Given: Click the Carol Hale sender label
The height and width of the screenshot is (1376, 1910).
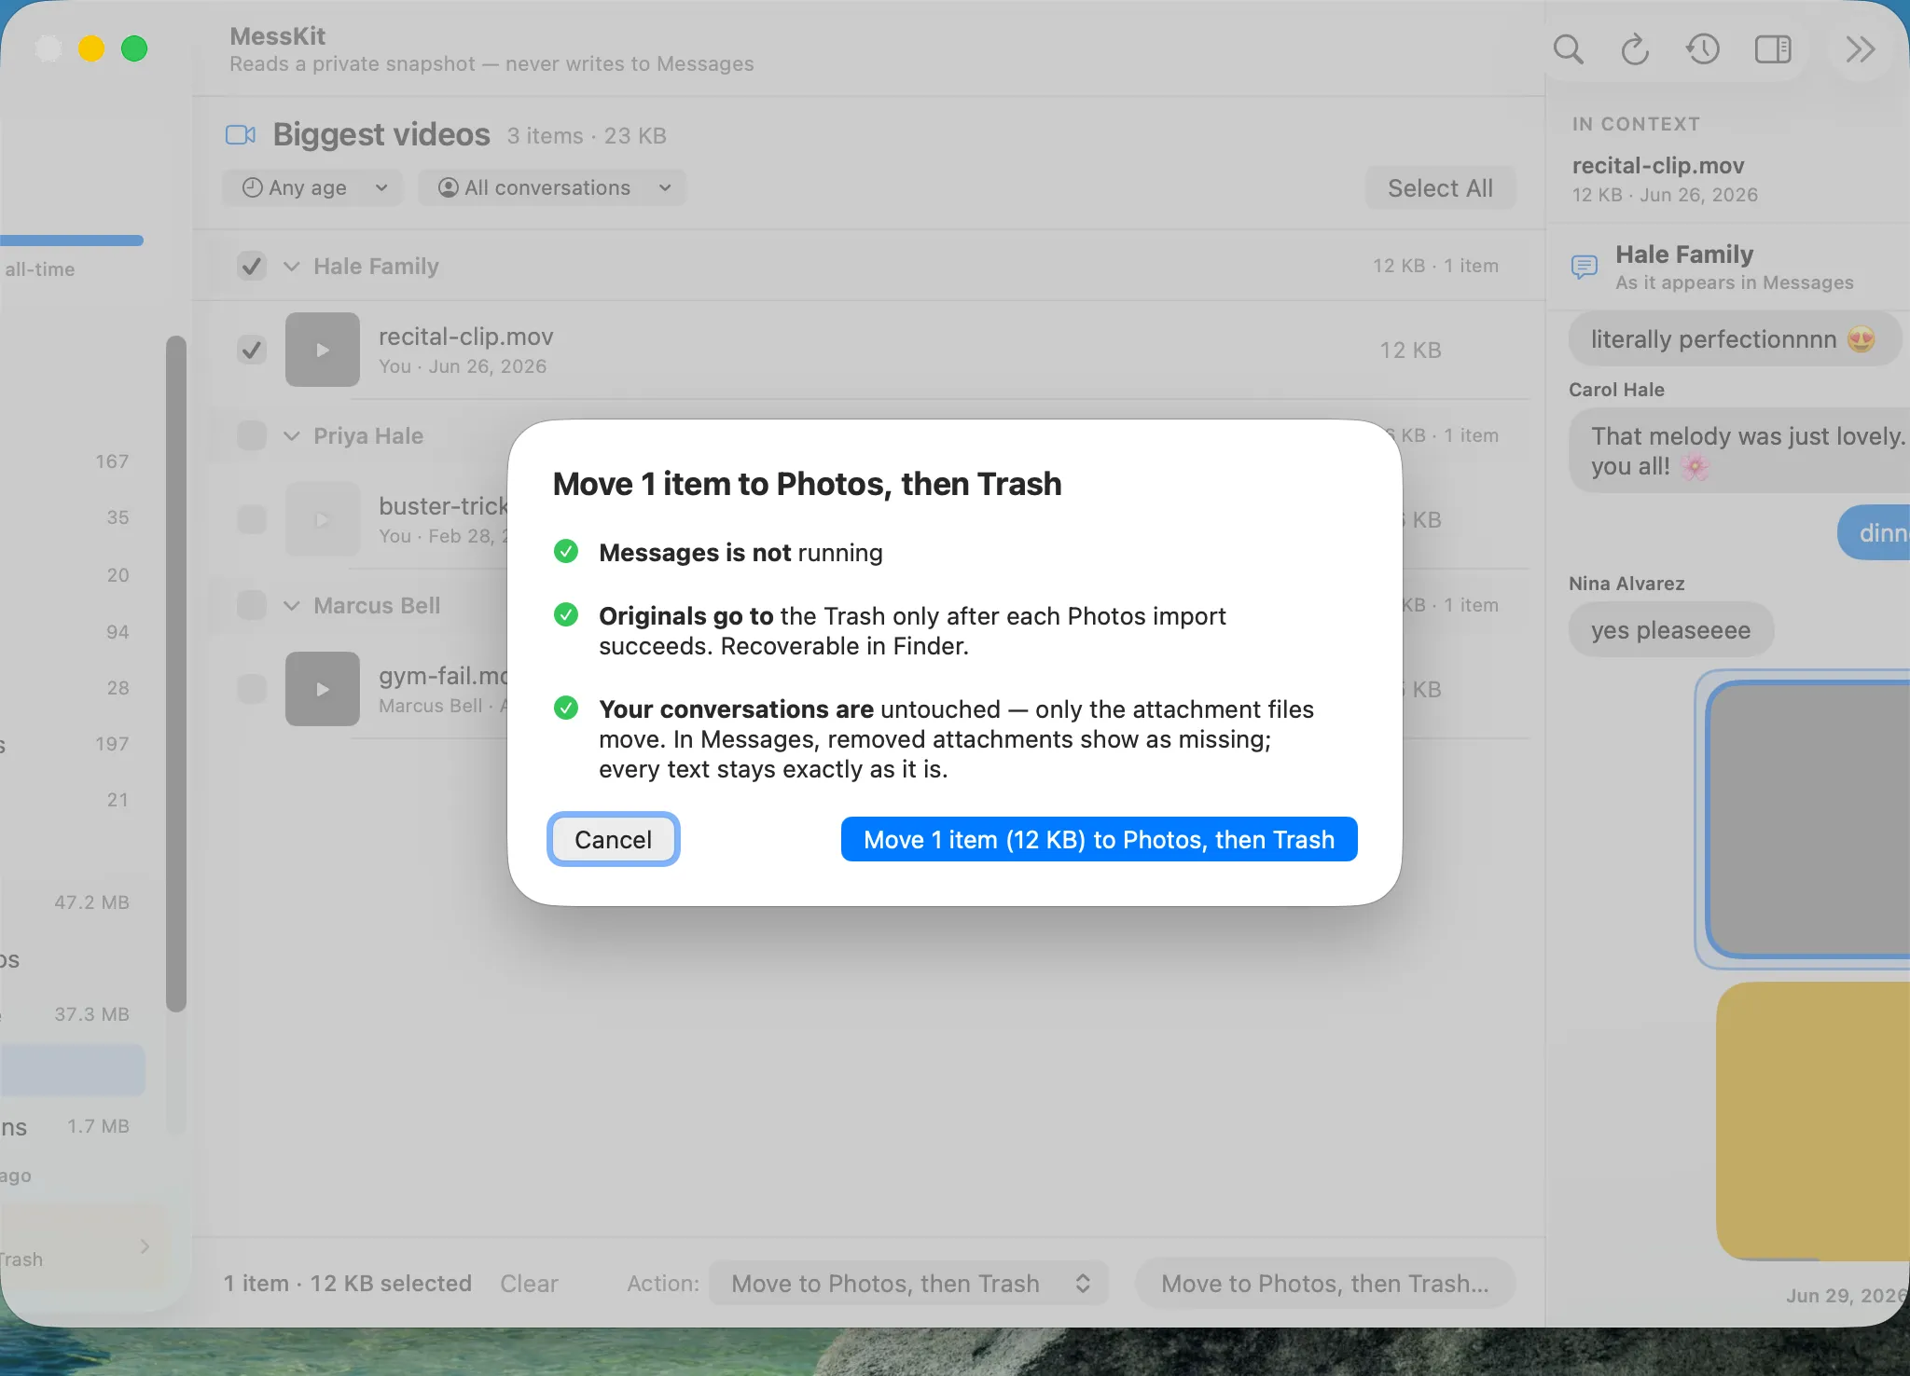Looking at the screenshot, I should click(x=1616, y=390).
